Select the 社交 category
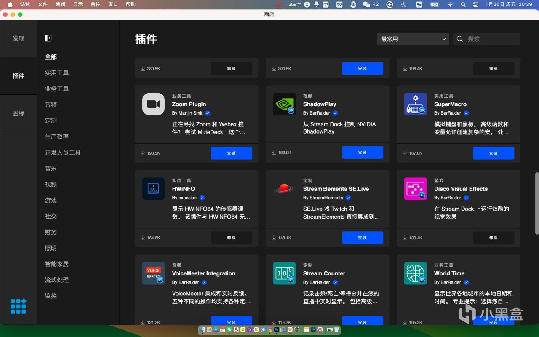The image size is (539, 337). [51, 216]
